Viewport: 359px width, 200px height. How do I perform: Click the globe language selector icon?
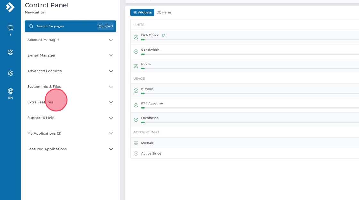pyautogui.click(x=10, y=91)
